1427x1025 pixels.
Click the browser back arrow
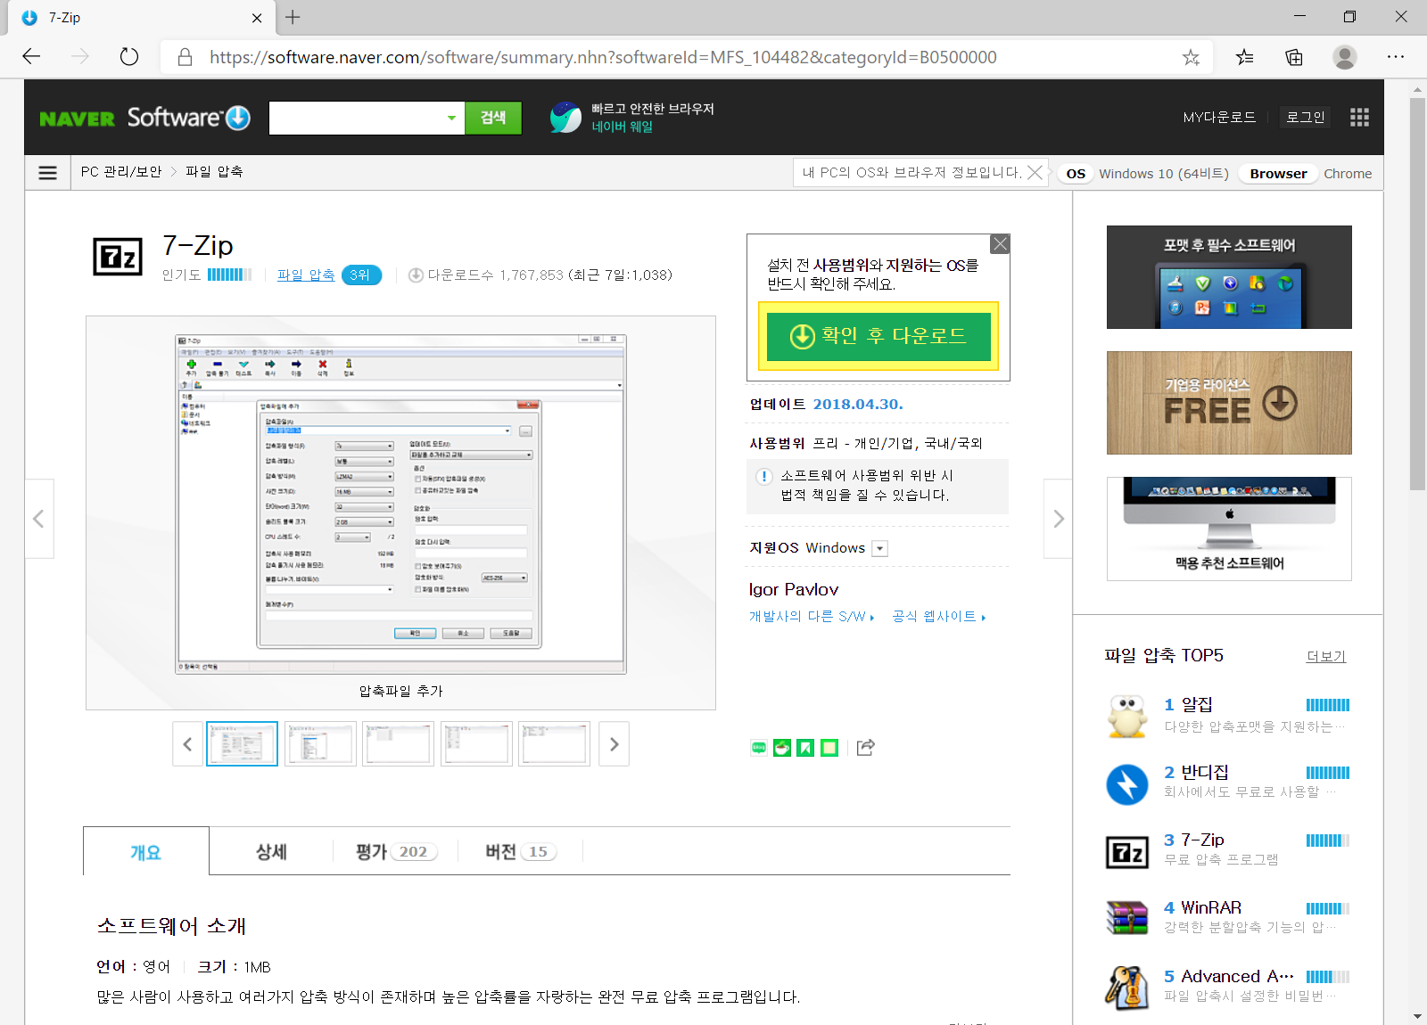(32, 57)
